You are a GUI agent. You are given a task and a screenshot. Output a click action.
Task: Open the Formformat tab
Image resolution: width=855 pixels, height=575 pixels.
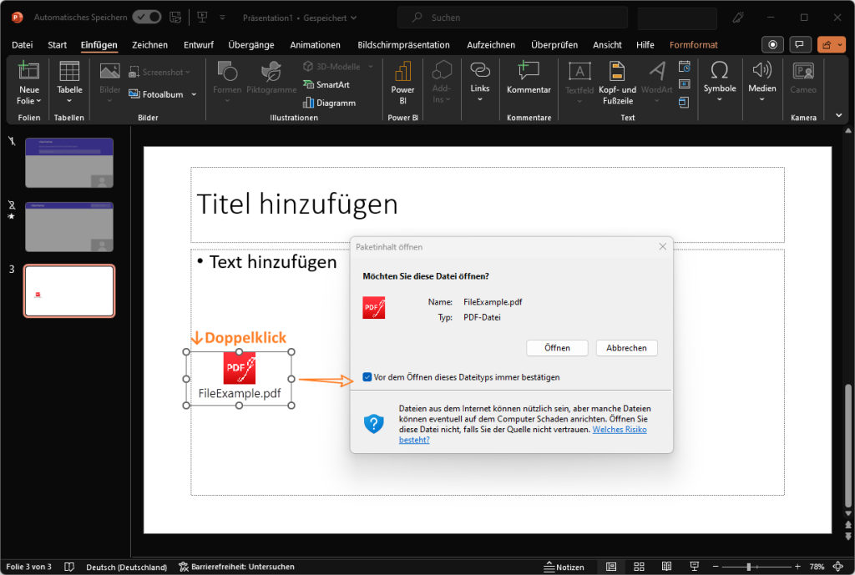tap(693, 44)
